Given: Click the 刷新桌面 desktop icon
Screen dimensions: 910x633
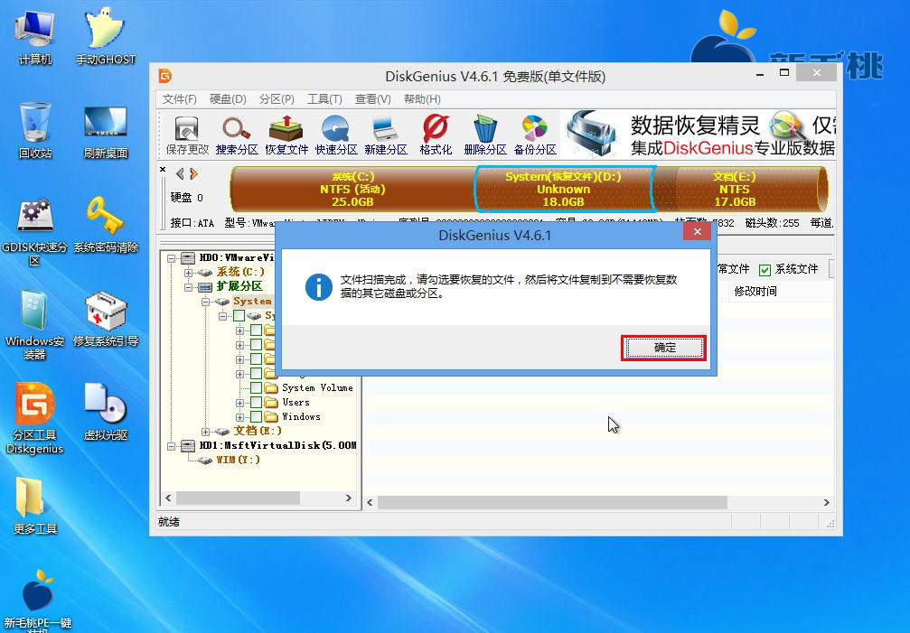Looking at the screenshot, I should pos(106,132).
